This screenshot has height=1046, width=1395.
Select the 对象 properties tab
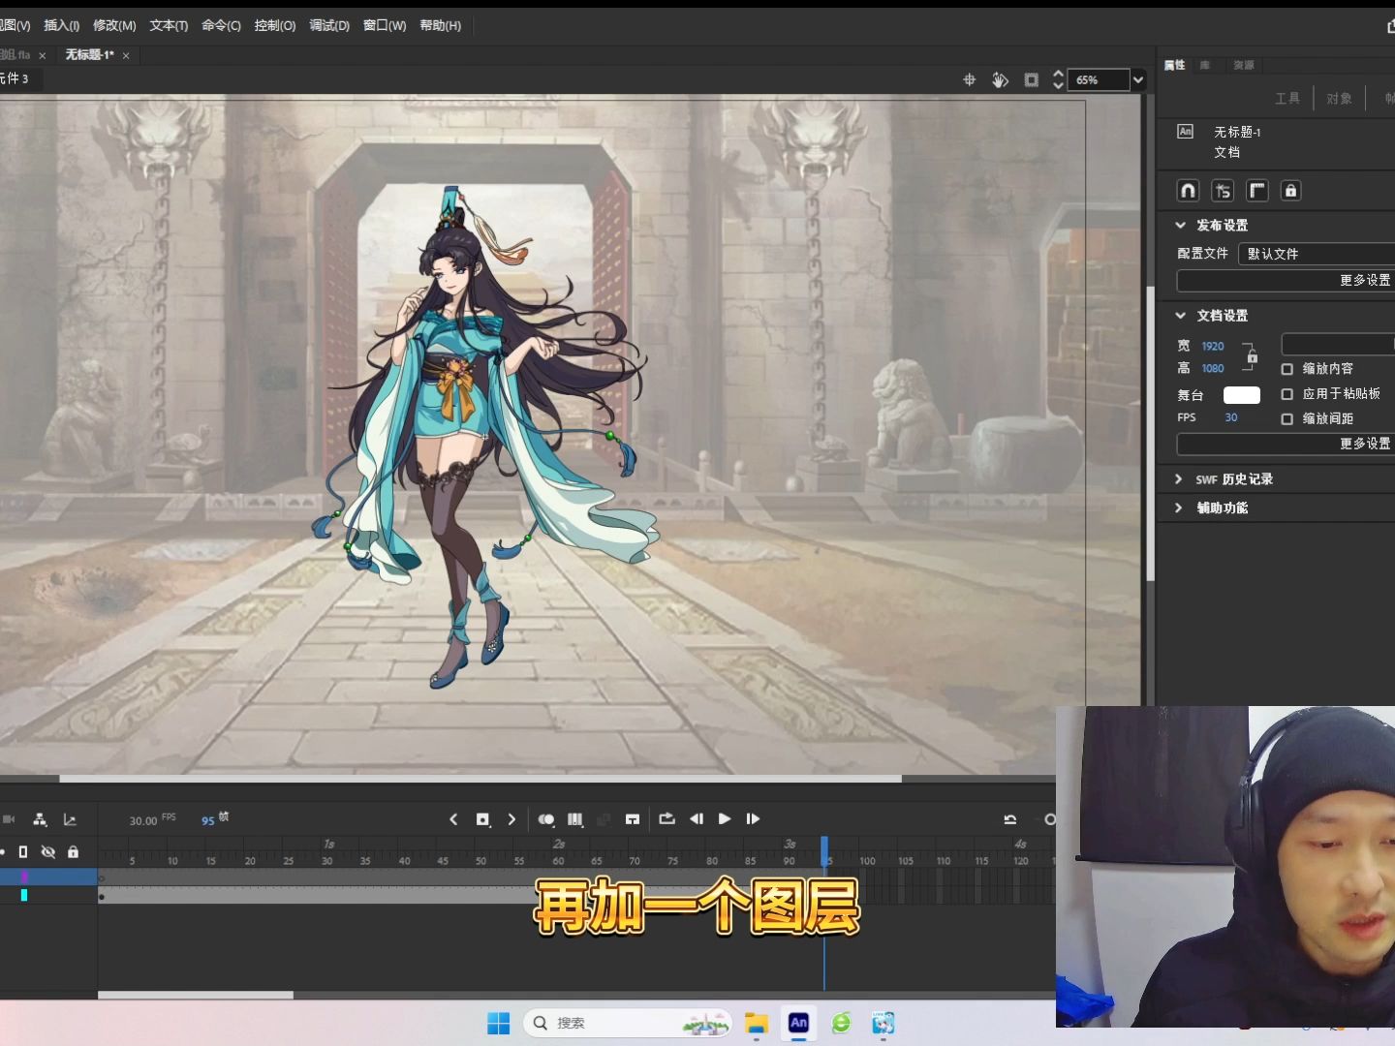pos(1339,99)
